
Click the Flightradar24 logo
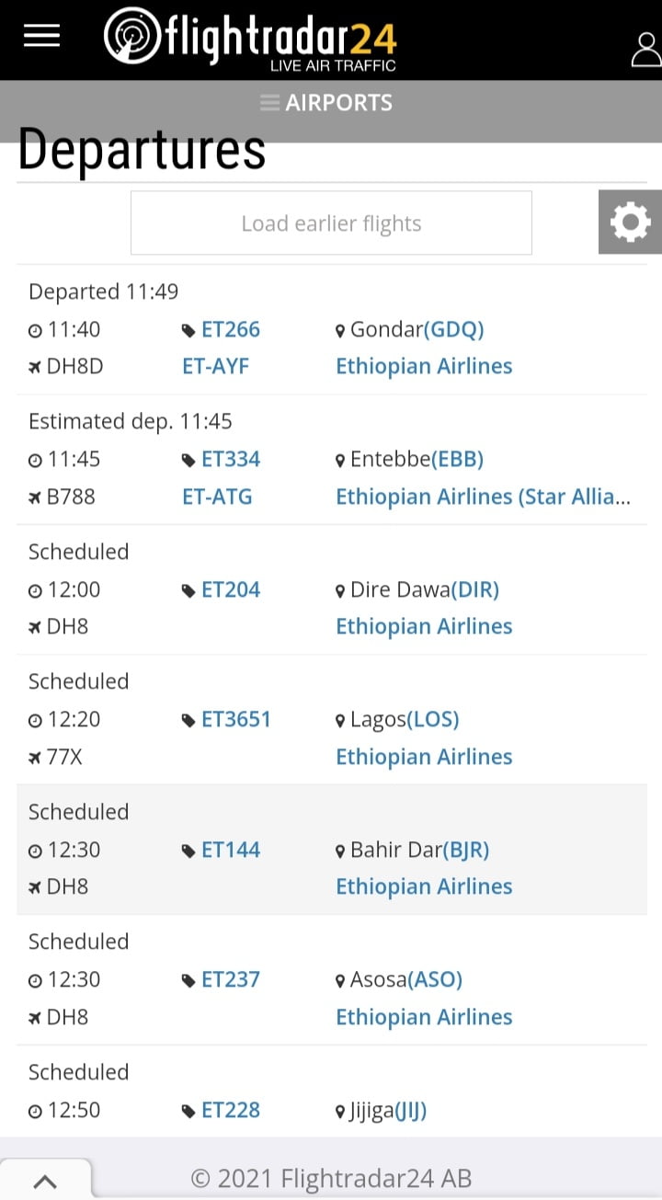click(x=250, y=39)
